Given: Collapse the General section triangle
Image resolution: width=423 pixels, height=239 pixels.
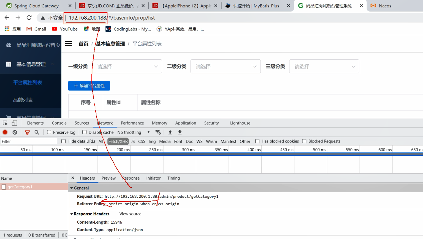Looking at the screenshot, I should coord(72,188).
